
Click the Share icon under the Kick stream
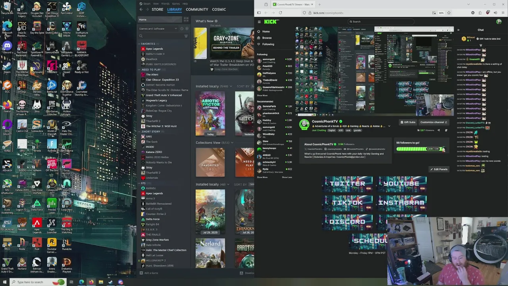coord(439,130)
